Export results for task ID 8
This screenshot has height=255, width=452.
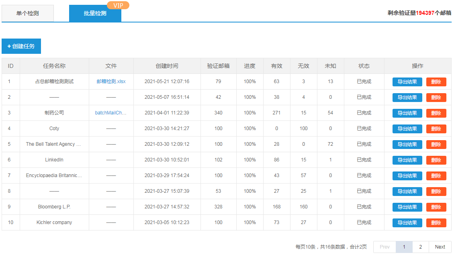coord(407,191)
